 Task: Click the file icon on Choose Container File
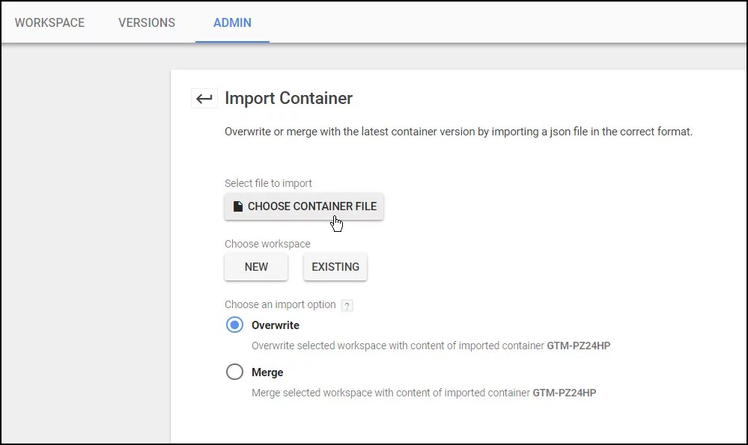click(x=237, y=206)
